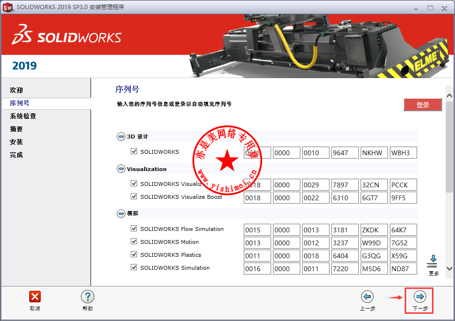Image resolution: width=455 pixels, height=321 pixels.
Task: Select 安装 in the sidebar
Action: [17, 142]
